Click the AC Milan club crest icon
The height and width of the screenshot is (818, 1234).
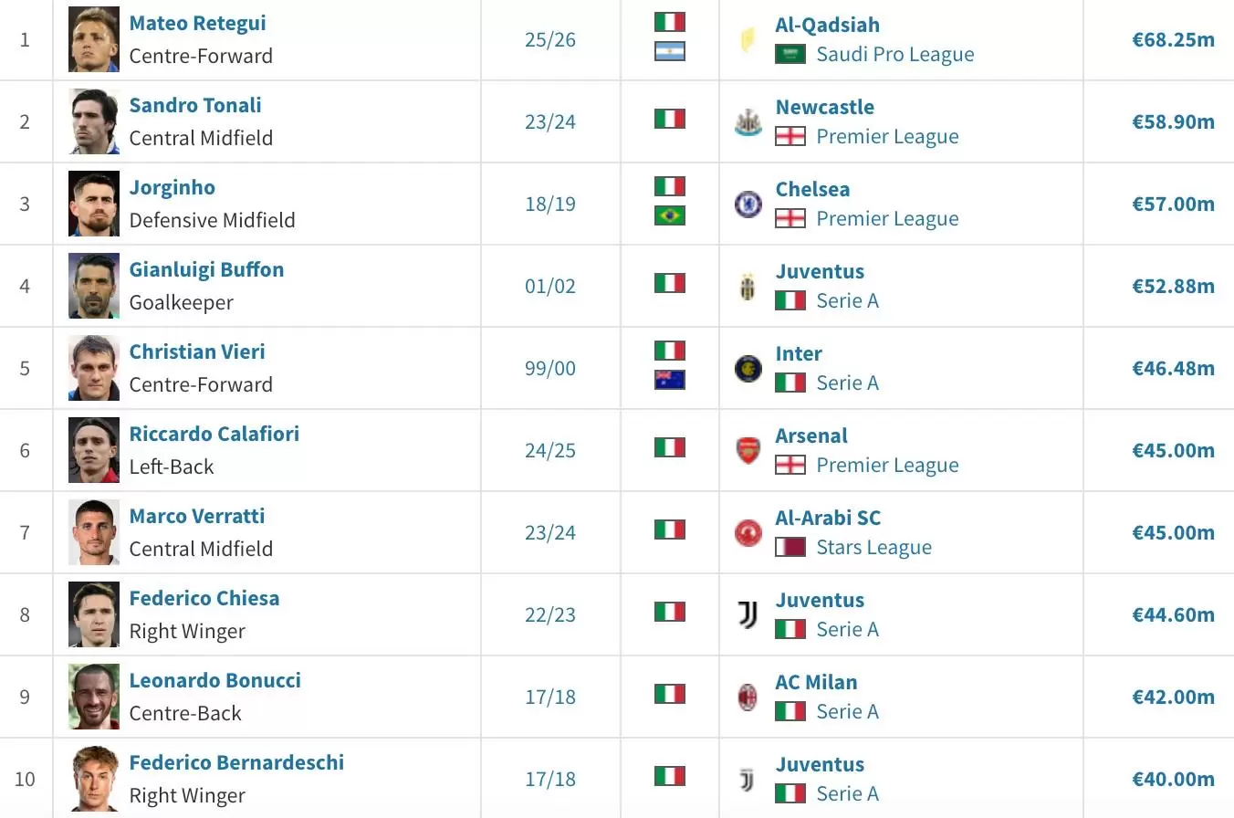point(748,697)
